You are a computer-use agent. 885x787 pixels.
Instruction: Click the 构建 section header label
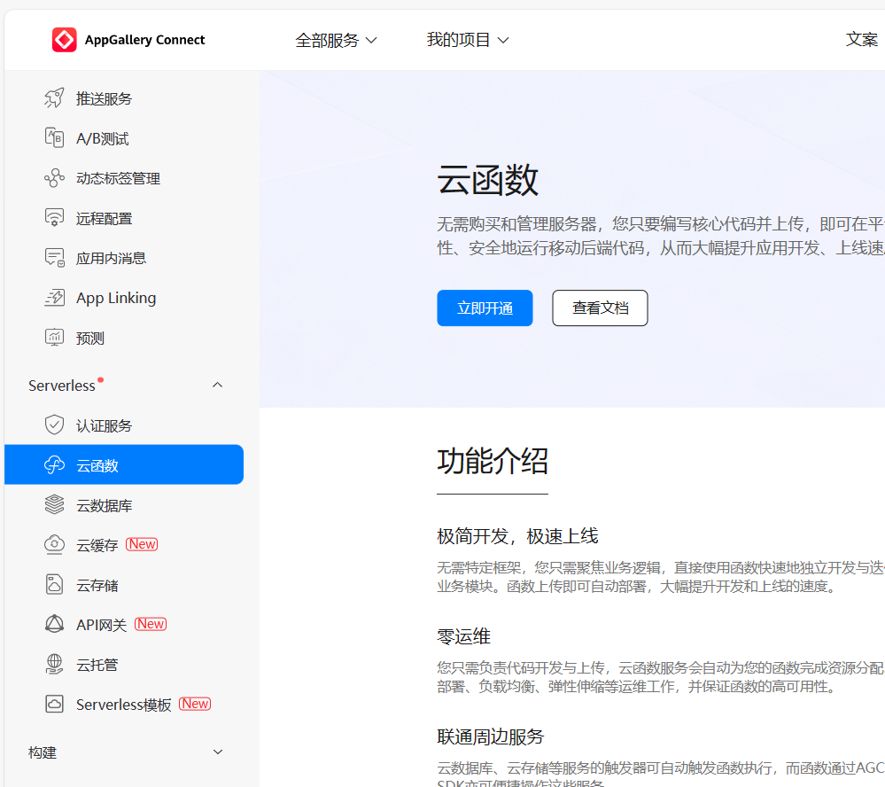(x=43, y=752)
